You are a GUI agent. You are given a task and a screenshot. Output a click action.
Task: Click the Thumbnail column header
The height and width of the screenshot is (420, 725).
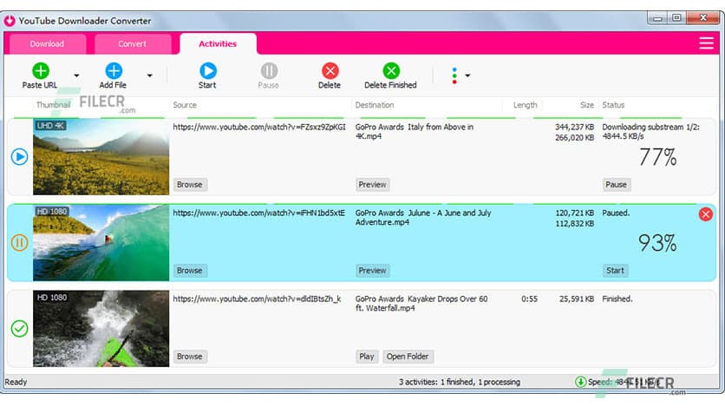pyautogui.click(x=53, y=105)
